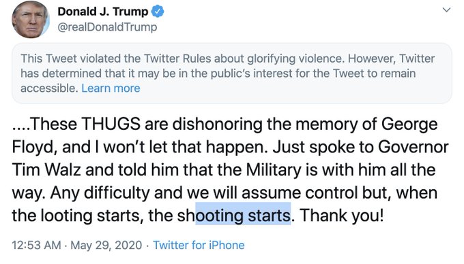Click the name Tim Walz in the tweet
Image resolution: width=464 pixels, height=264 pixels.
click(x=46, y=170)
